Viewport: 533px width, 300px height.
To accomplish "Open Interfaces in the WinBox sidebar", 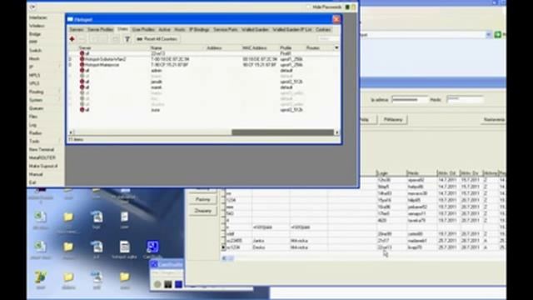I will (x=38, y=17).
